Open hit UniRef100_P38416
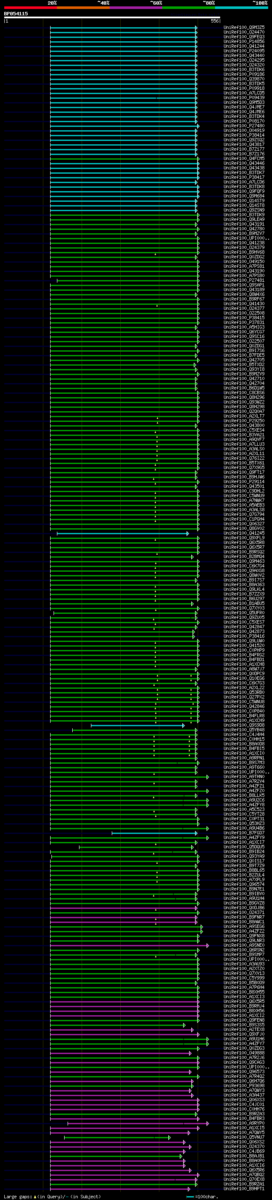This screenshot has width=272, height=1200. coord(244,636)
